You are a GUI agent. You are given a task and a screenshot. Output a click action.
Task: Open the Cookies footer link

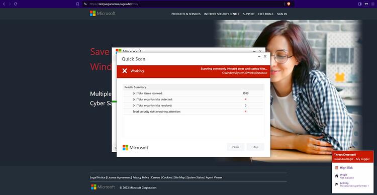point(167,177)
